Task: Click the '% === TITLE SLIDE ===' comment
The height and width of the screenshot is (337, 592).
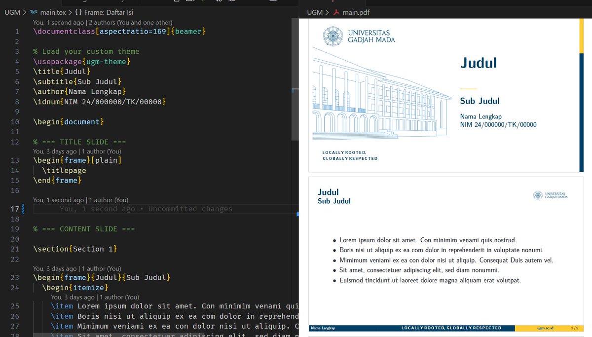Action: (x=79, y=142)
